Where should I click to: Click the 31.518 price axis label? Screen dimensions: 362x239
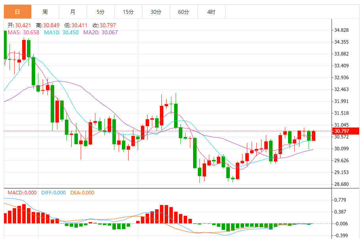(x=341, y=113)
